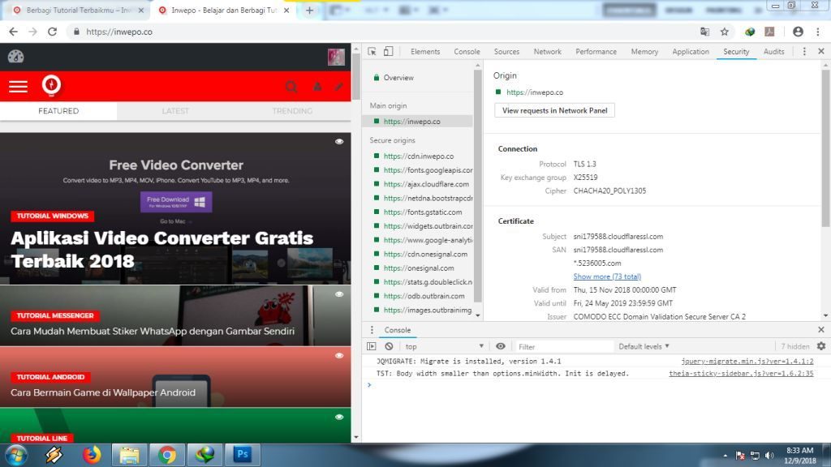Switch to the Berbagi Tutorial Terbaikmu browser tab

click(x=78, y=10)
